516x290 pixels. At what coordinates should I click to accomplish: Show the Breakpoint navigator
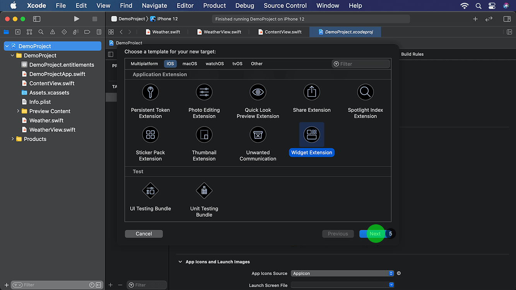[87, 32]
